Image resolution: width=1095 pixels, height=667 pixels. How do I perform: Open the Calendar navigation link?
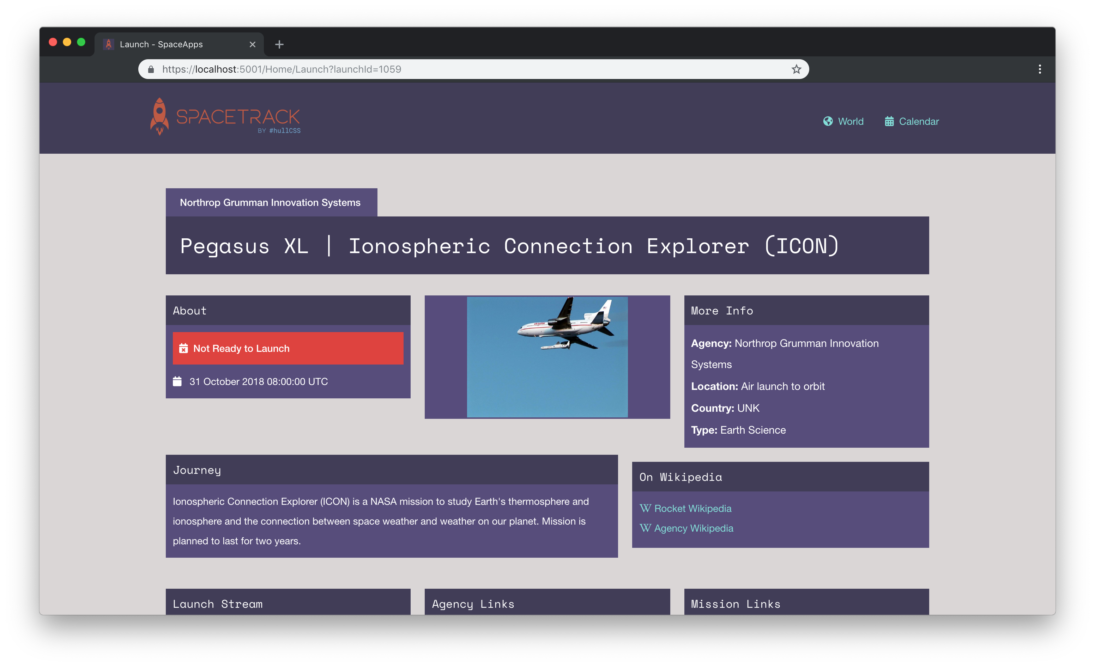pos(919,121)
